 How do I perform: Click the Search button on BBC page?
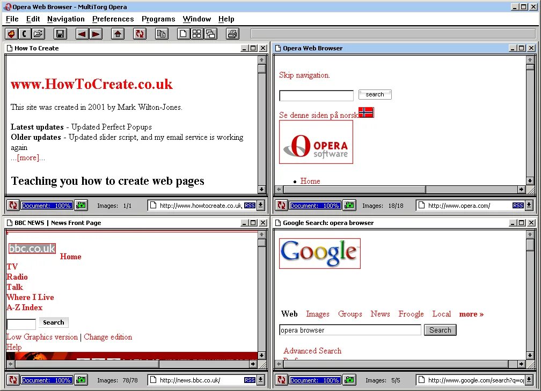coord(54,322)
